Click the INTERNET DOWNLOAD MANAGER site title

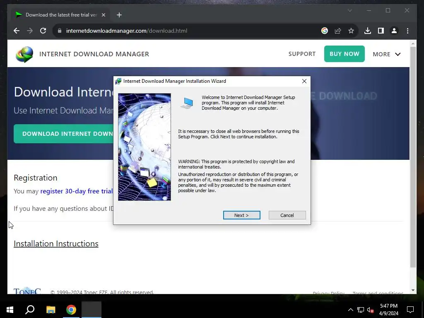tap(94, 54)
